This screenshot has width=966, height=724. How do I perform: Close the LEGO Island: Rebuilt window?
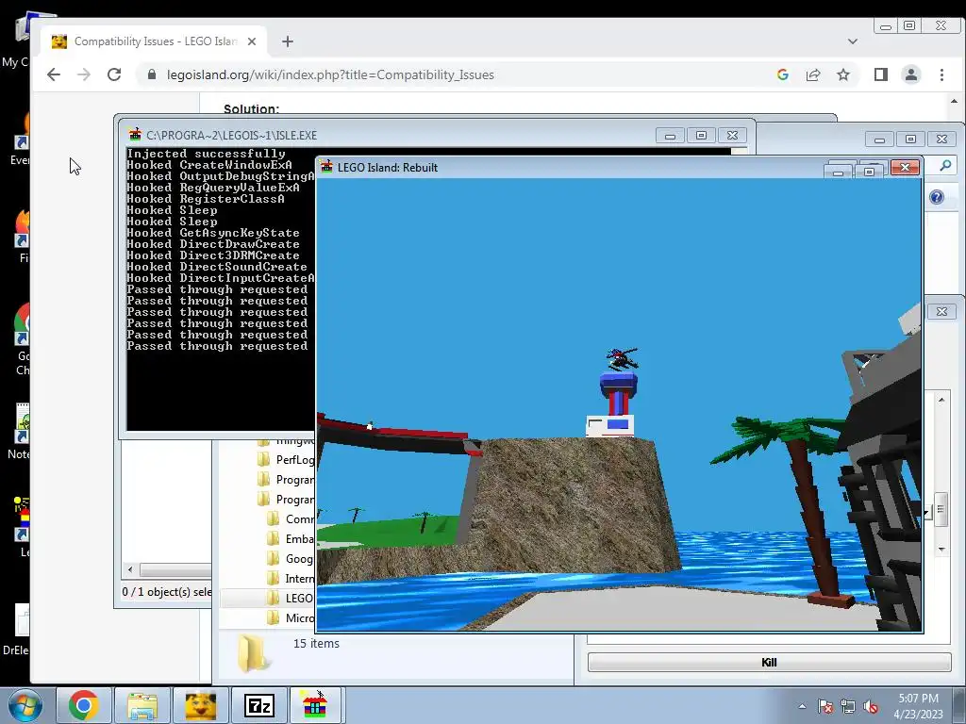[905, 168]
